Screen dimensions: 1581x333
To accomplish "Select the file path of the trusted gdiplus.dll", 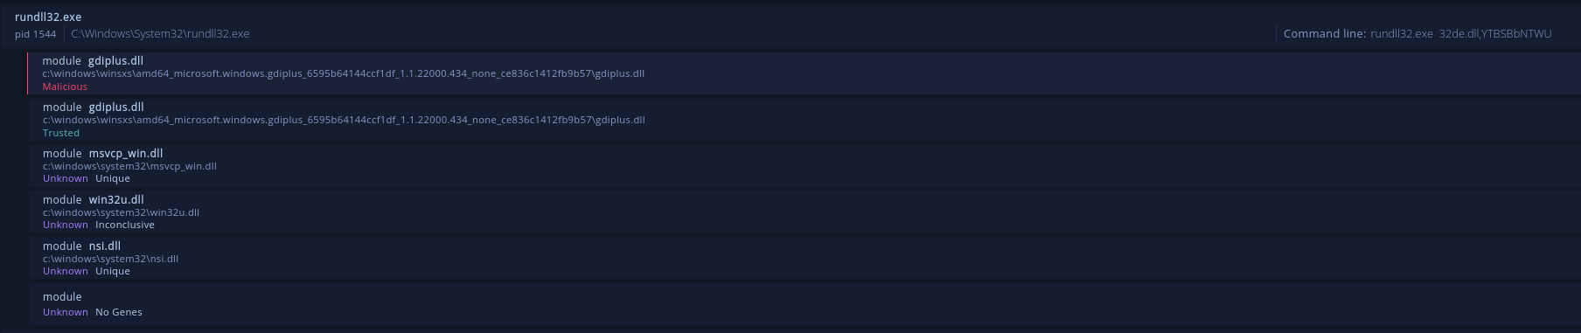I will 344,120.
